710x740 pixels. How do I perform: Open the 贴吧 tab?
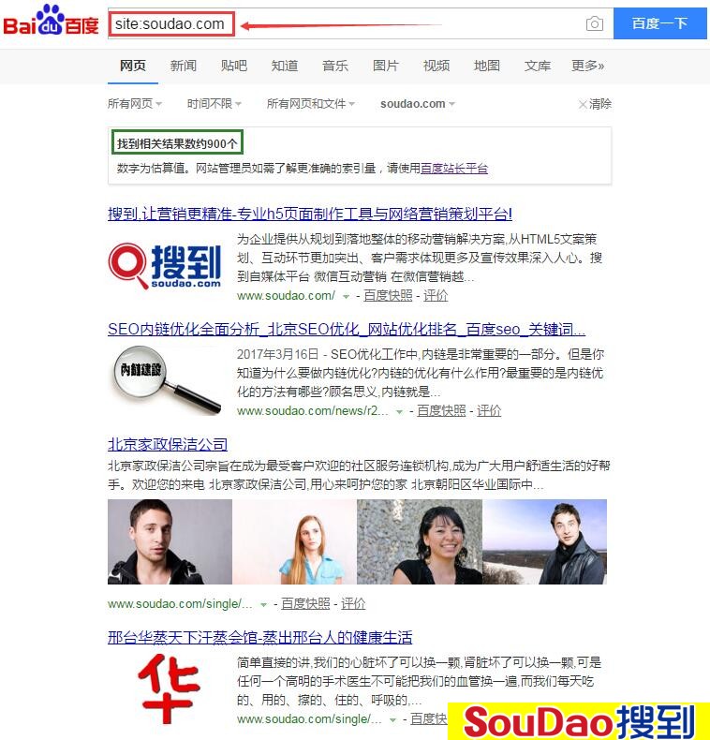(x=233, y=66)
